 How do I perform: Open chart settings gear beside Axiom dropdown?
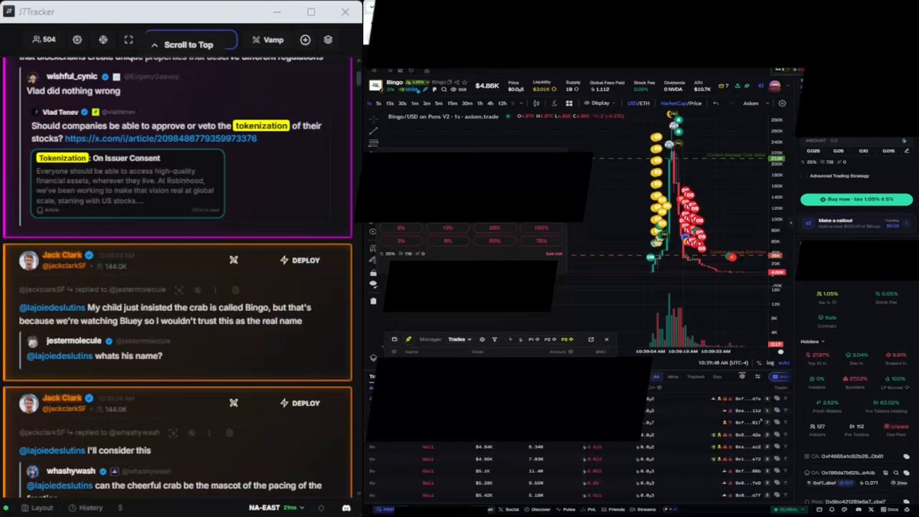click(782, 103)
